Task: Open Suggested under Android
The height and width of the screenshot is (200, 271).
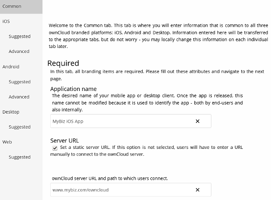Action: pos(19,82)
